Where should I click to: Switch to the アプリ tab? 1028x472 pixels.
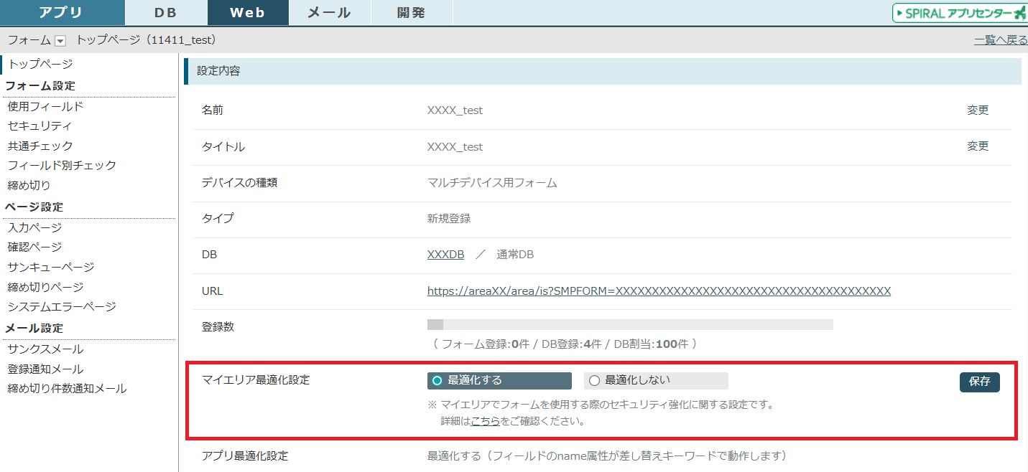coord(62,13)
